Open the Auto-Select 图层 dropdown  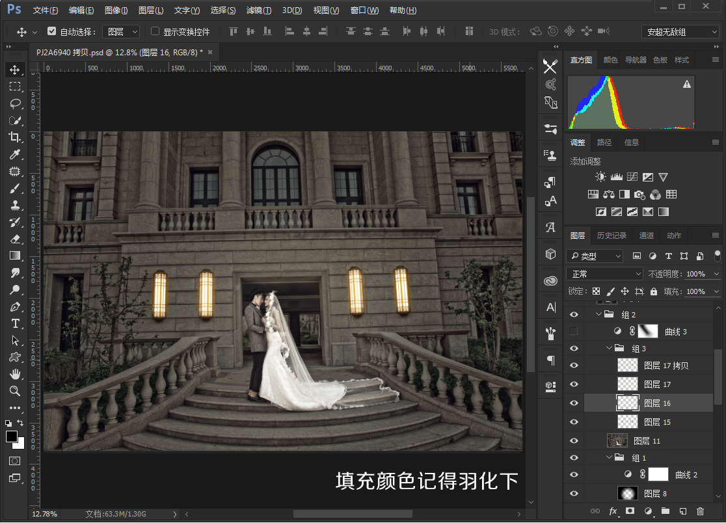[121, 31]
